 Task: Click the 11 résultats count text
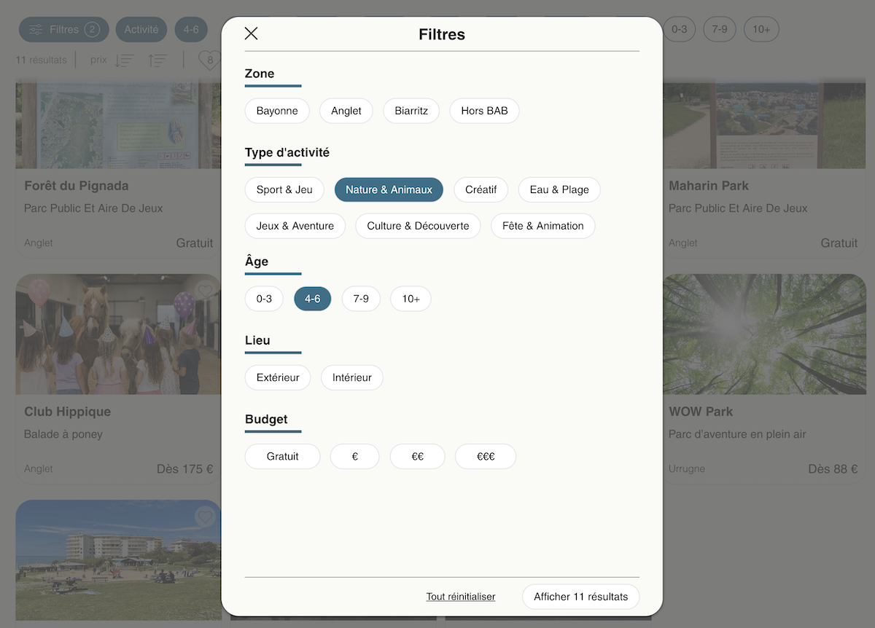click(41, 60)
